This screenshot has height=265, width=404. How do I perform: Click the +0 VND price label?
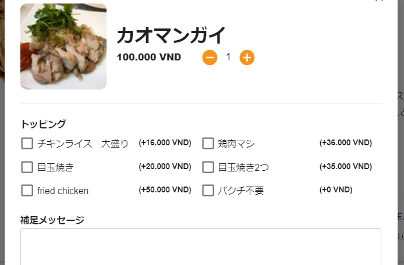336,190
